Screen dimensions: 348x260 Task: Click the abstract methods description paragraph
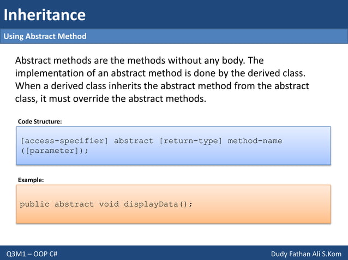click(162, 79)
